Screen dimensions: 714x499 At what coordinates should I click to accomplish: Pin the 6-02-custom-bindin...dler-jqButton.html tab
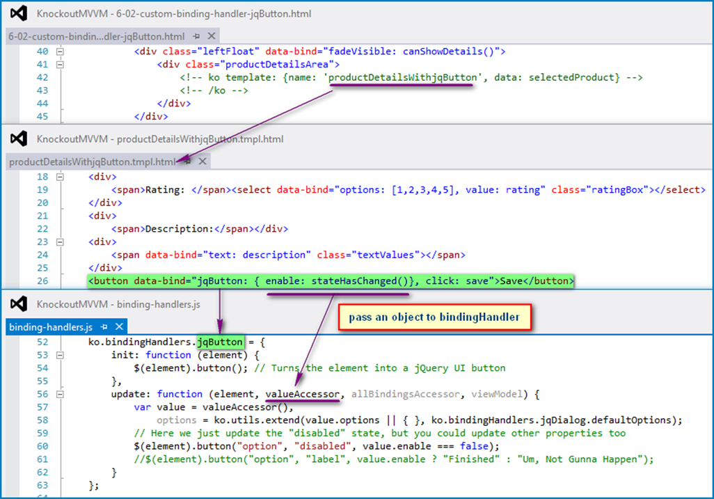click(197, 35)
